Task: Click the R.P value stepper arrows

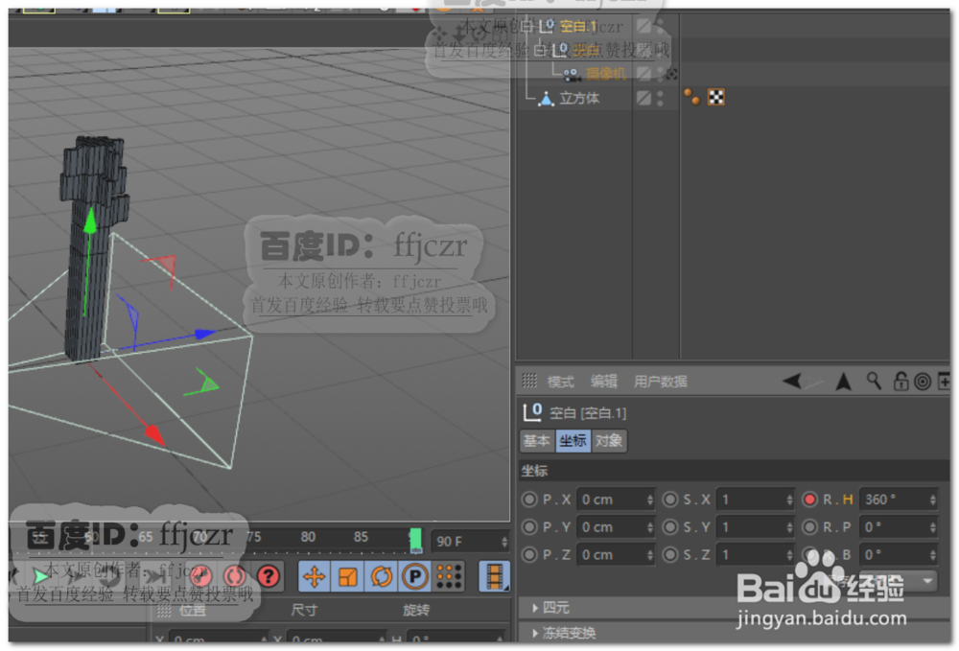Action: [932, 527]
